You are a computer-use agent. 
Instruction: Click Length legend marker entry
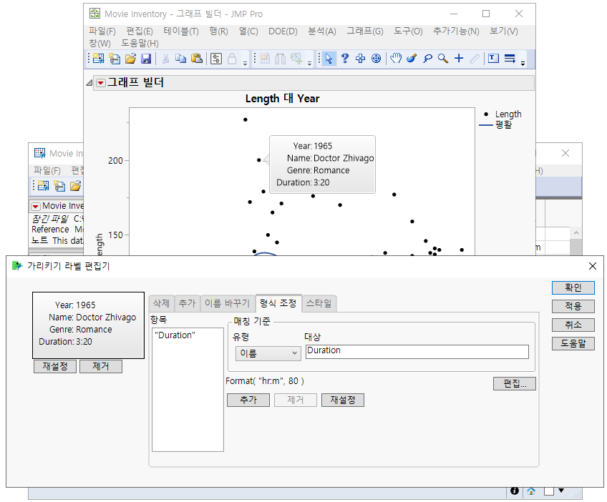point(502,114)
